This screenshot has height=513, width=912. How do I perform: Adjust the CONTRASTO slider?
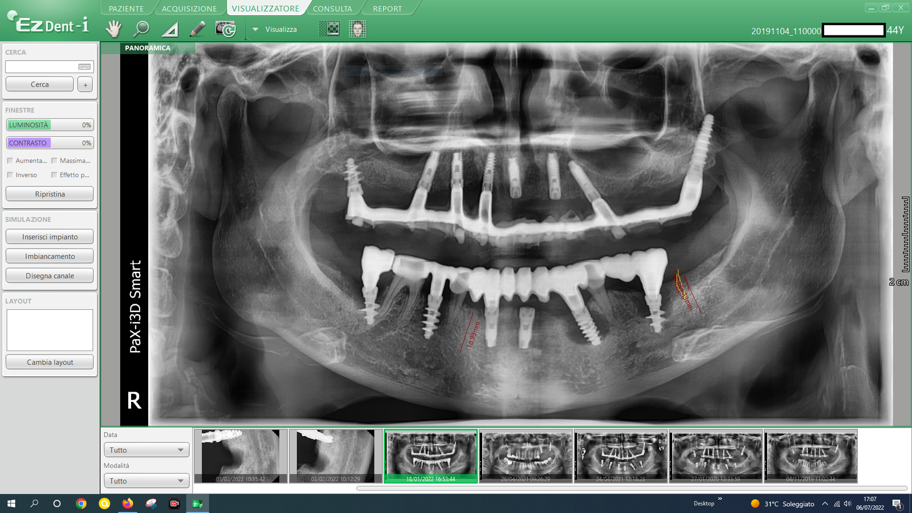pyautogui.click(x=50, y=143)
